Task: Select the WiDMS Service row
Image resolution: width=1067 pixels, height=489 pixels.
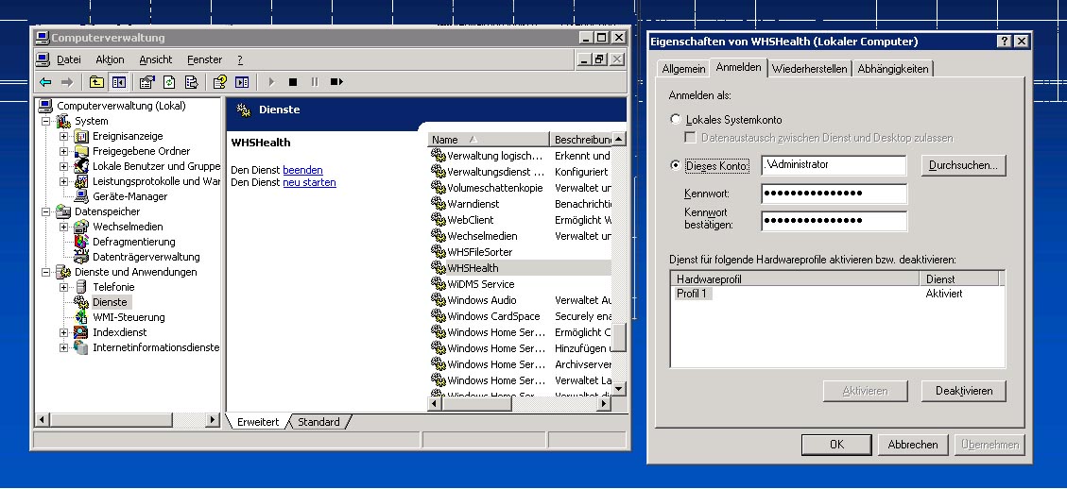Action: 480,284
